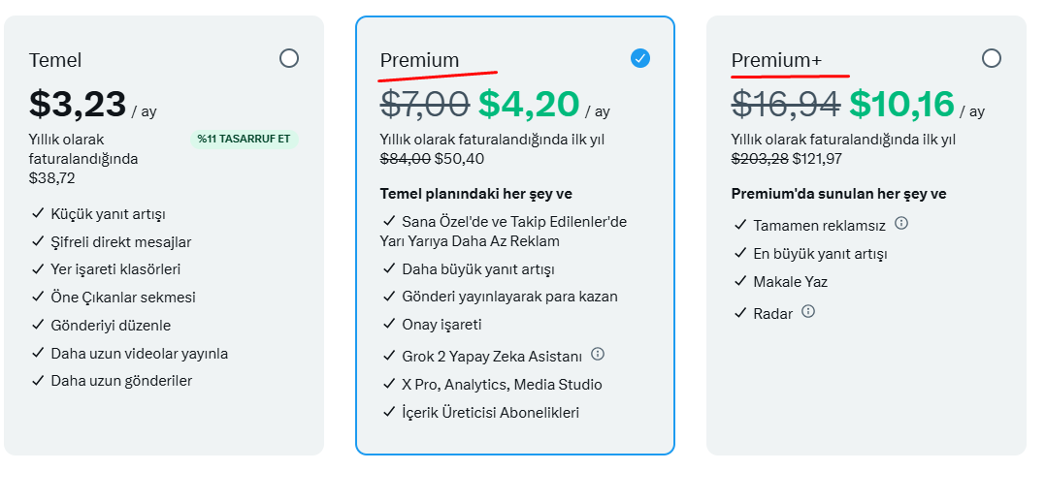Click the Premium+ plan title
The height and width of the screenshot is (502, 1046).
tap(776, 61)
